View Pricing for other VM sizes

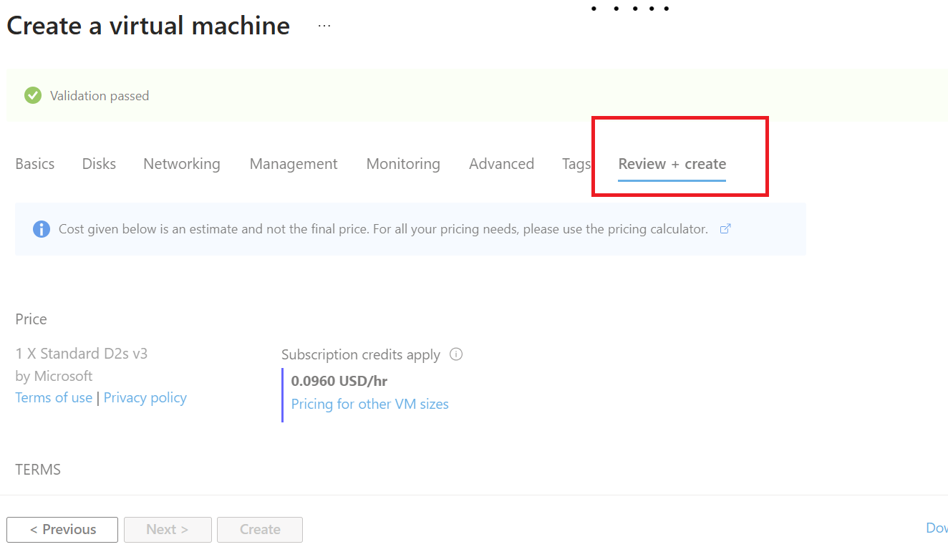[x=369, y=405]
